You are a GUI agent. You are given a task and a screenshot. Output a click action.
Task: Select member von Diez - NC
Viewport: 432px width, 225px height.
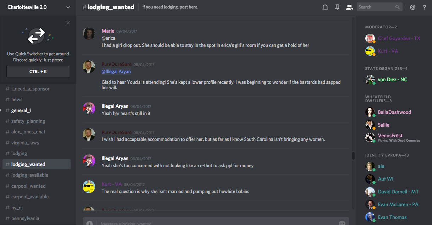(x=392, y=79)
